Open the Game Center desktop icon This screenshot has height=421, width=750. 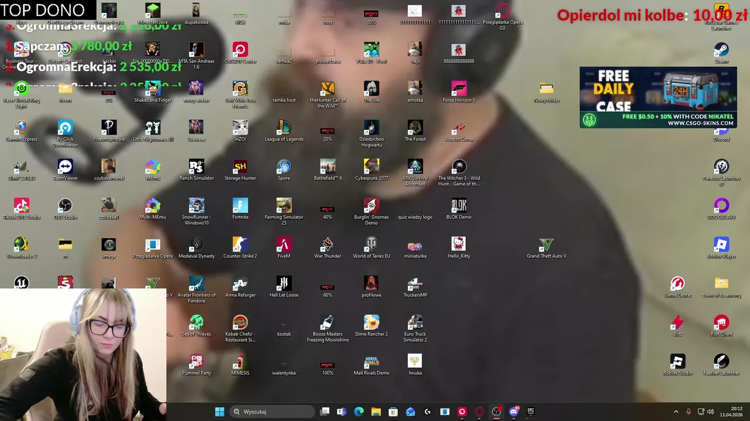(x=678, y=287)
